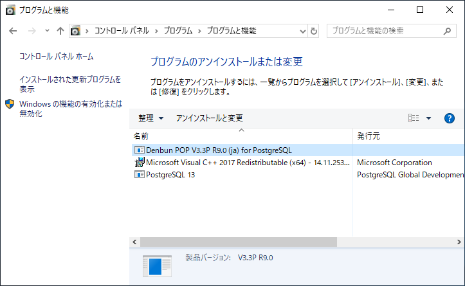Refresh the view with the refresh button
This screenshot has height=286, width=465.
tap(314, 31)
